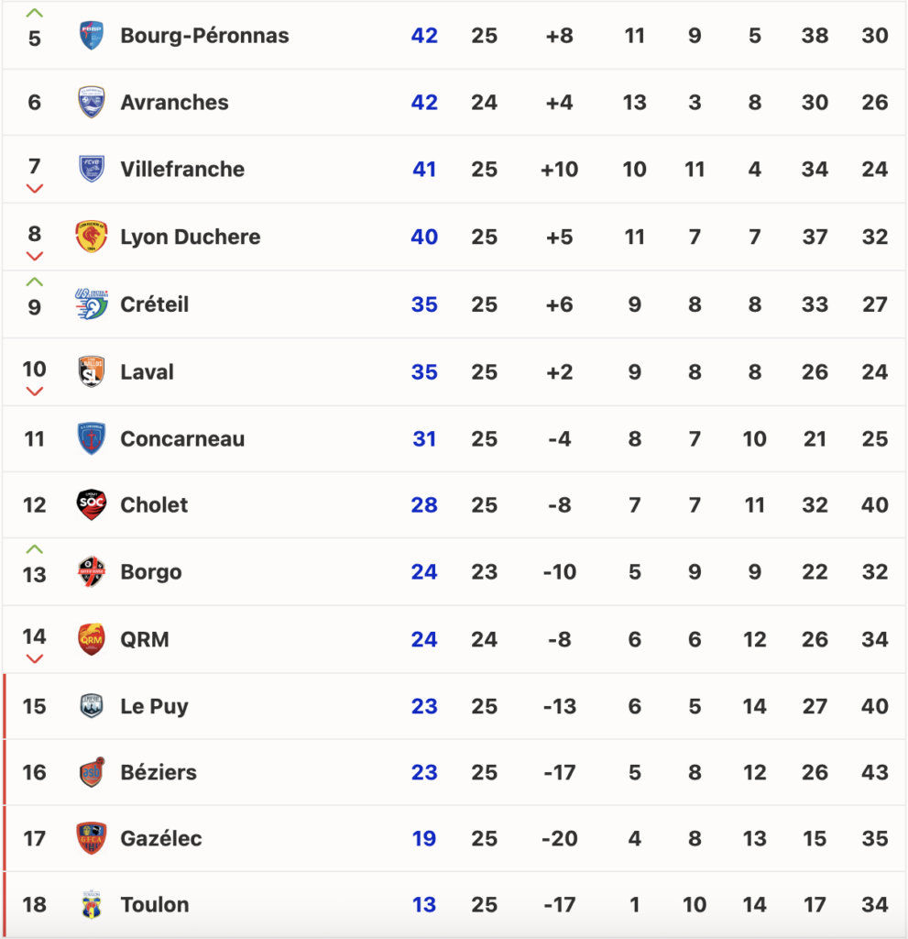
Task: Open the Borgo team link
Action: point(151,572)
